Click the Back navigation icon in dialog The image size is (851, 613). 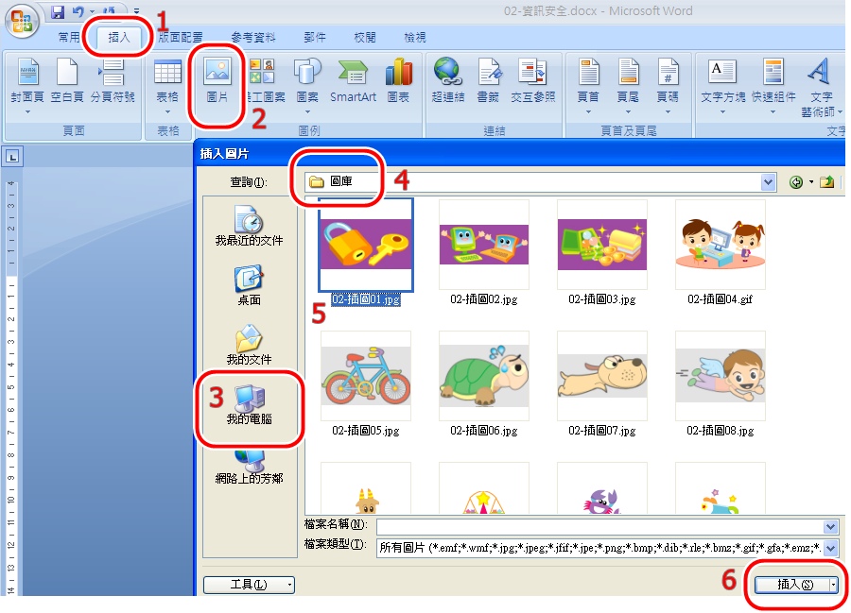(x=795, y=182)
